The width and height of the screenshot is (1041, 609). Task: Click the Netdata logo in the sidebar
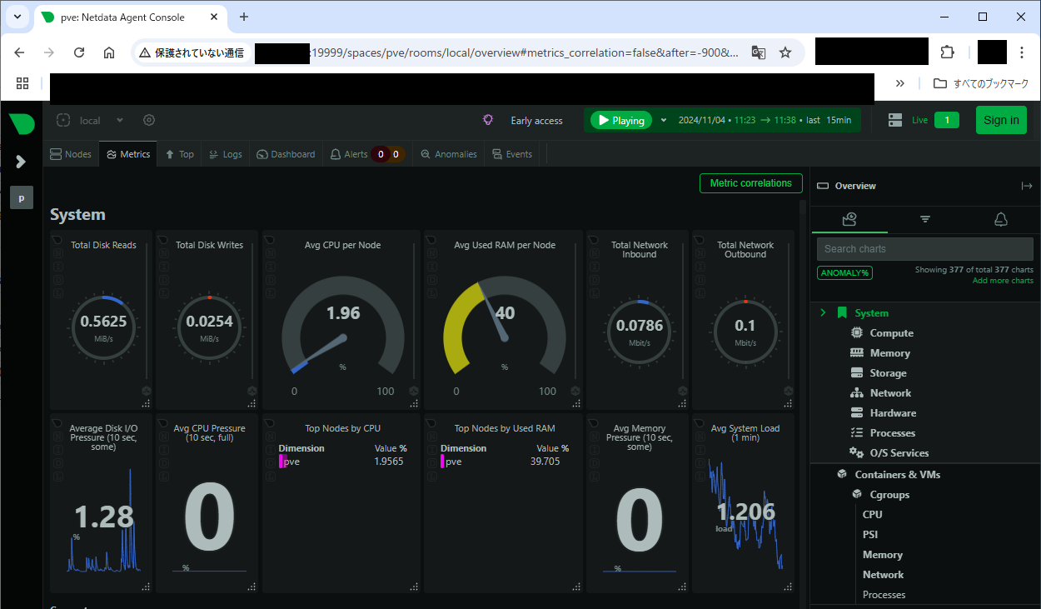click(22, 123)
